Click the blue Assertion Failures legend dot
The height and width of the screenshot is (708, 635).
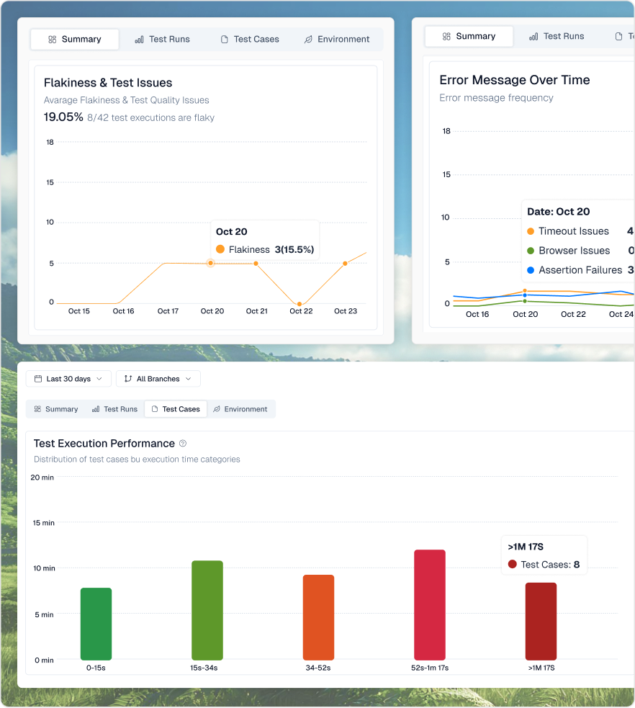click(x=531, y=270)
